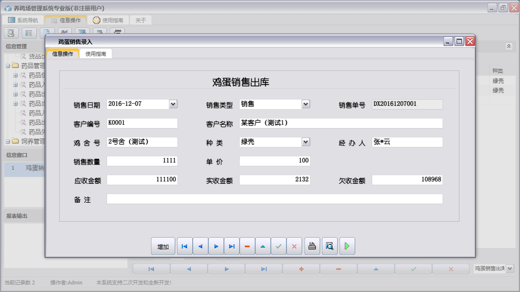
Task: Switch to 使用指南 tab in dialog
Action: pos(96,54)
